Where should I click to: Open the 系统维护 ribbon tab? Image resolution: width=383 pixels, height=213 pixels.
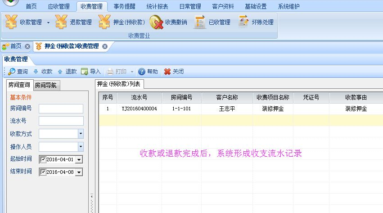click(x=288, y=6)
